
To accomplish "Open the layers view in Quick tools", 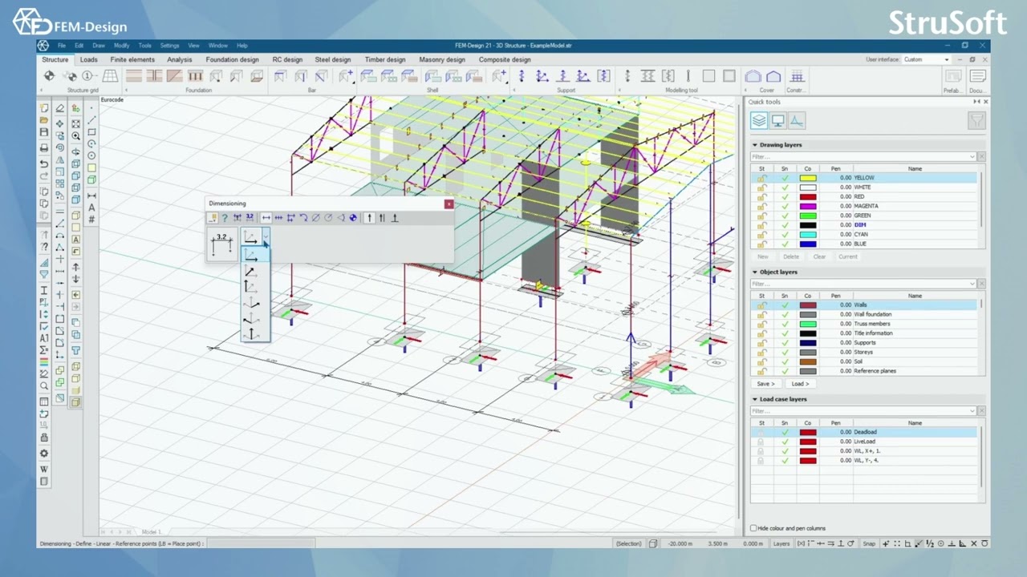I will [759, 121].
